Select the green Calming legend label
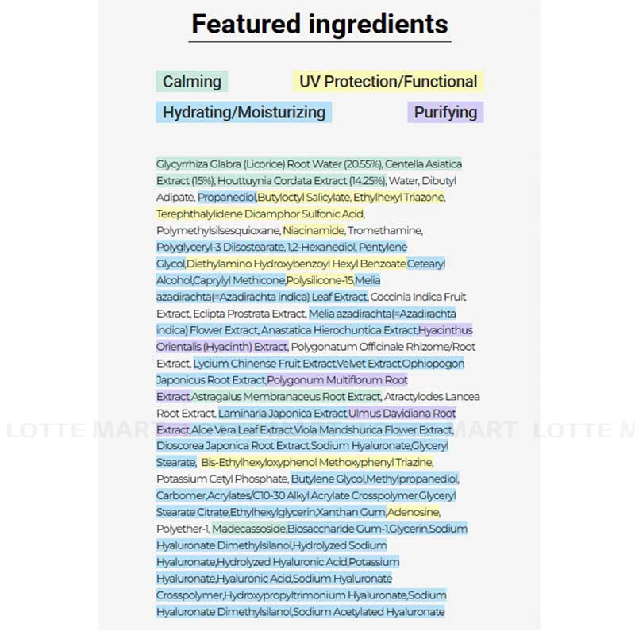This screenshot has width=635, height=635. click(192, 81)
